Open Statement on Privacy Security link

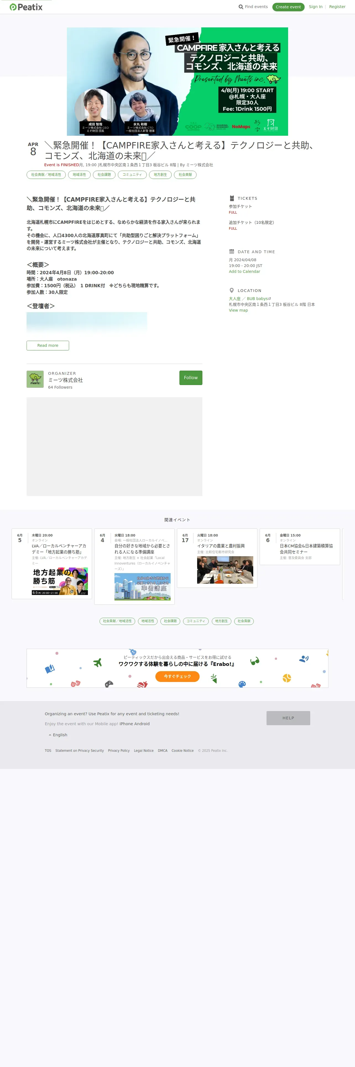[x=79, y=751]
